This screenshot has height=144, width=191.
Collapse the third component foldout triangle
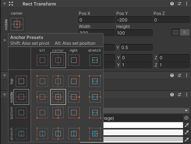pyautogui.click(x=5, y=95)
